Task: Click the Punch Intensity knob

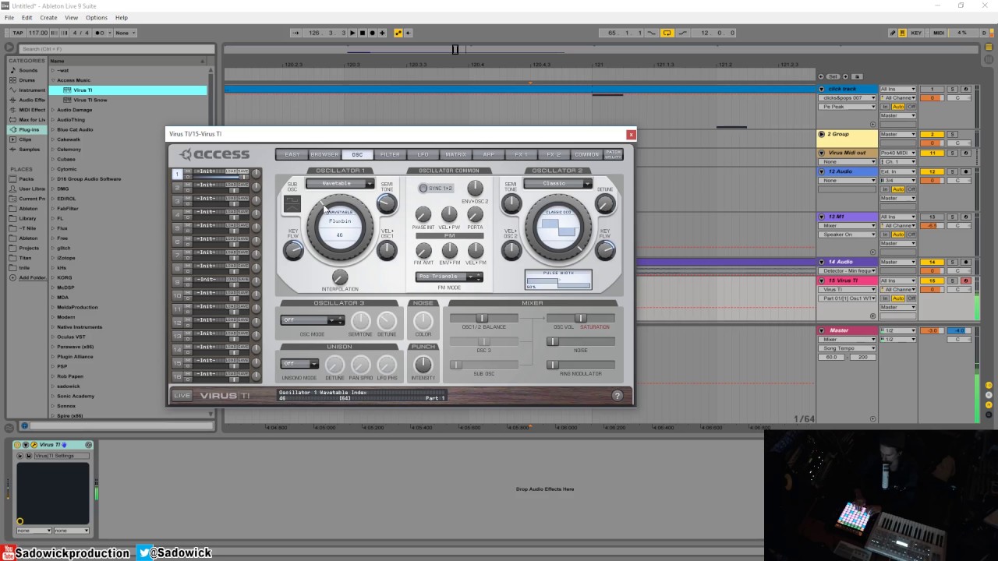Action: pos(423,364)
